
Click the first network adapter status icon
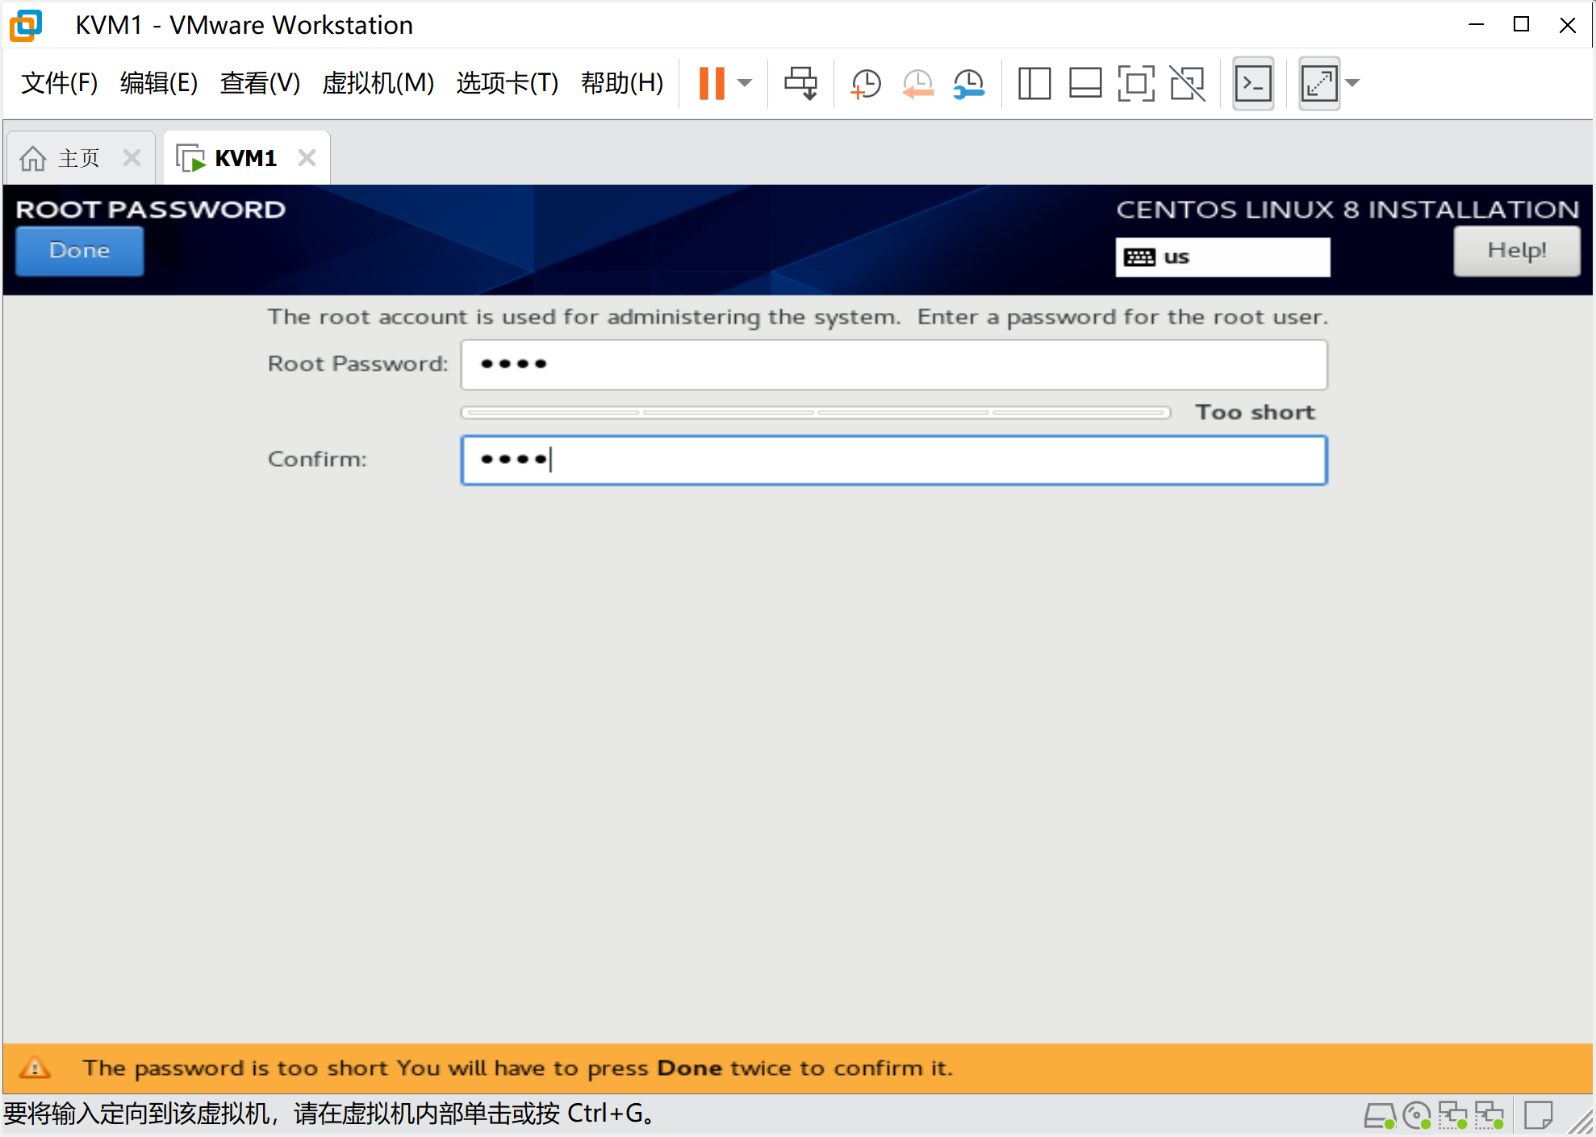tap(1452, 1116)
